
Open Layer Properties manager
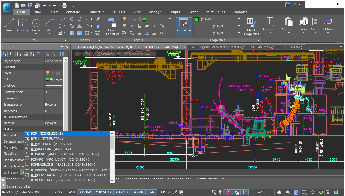point(112,27)
